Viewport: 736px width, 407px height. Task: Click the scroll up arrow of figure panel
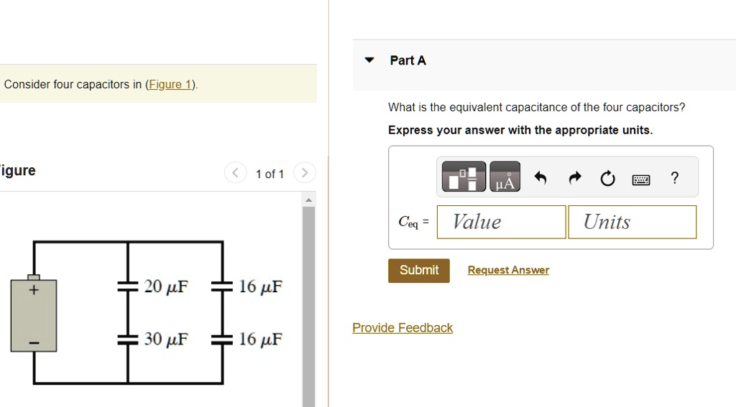(x=308, y=200)
